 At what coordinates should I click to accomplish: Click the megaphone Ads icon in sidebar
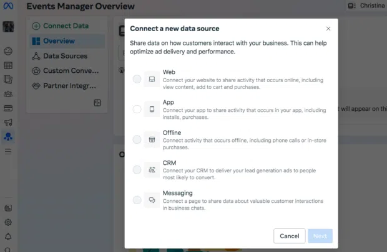pos(8,123)
